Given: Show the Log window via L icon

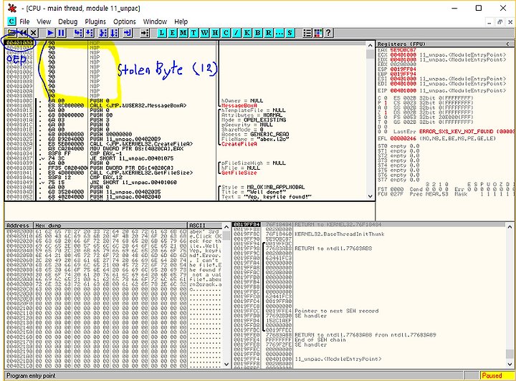Looking at the screenshot, I should 161,33.
